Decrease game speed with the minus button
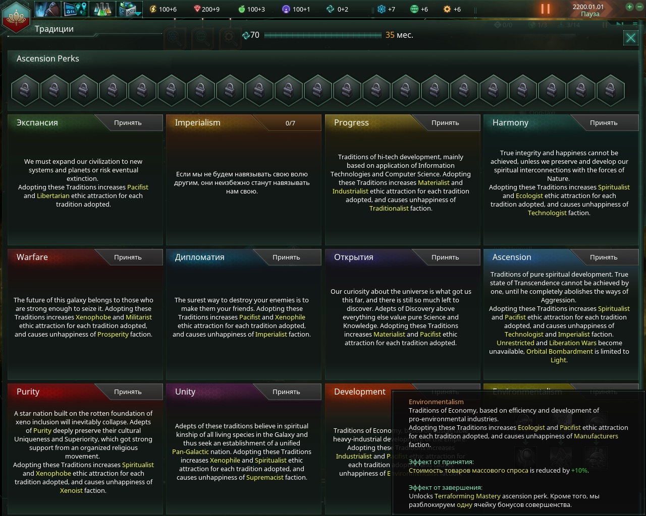This screenshot has width=646, height=516. pos(638,7)
